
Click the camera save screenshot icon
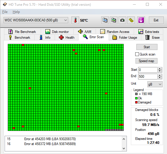(x=122, y=20)
